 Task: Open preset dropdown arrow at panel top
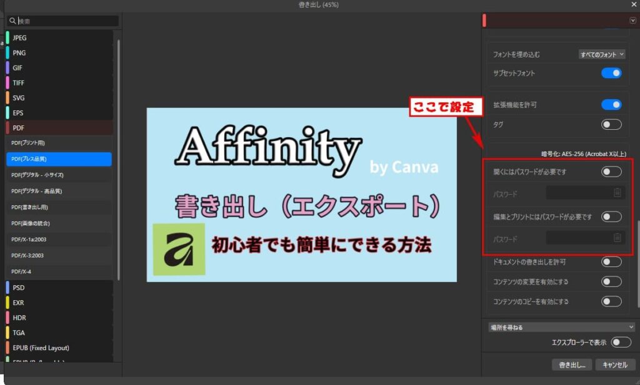(632, 21)
